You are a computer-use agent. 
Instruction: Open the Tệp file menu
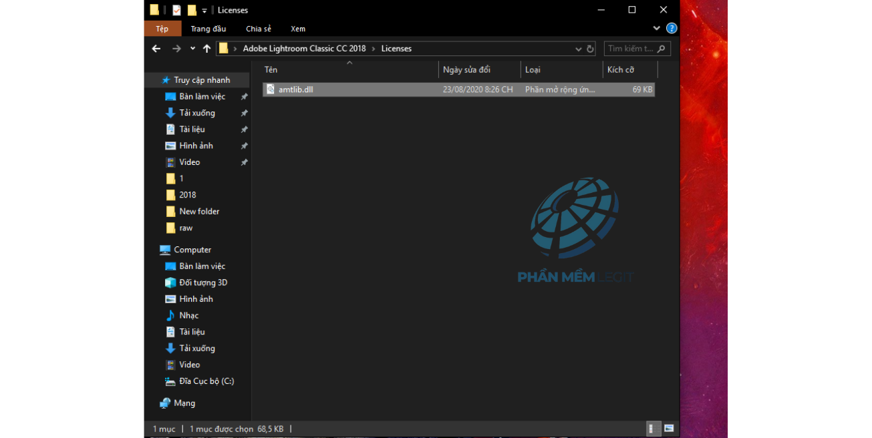(x=162, y=29)
